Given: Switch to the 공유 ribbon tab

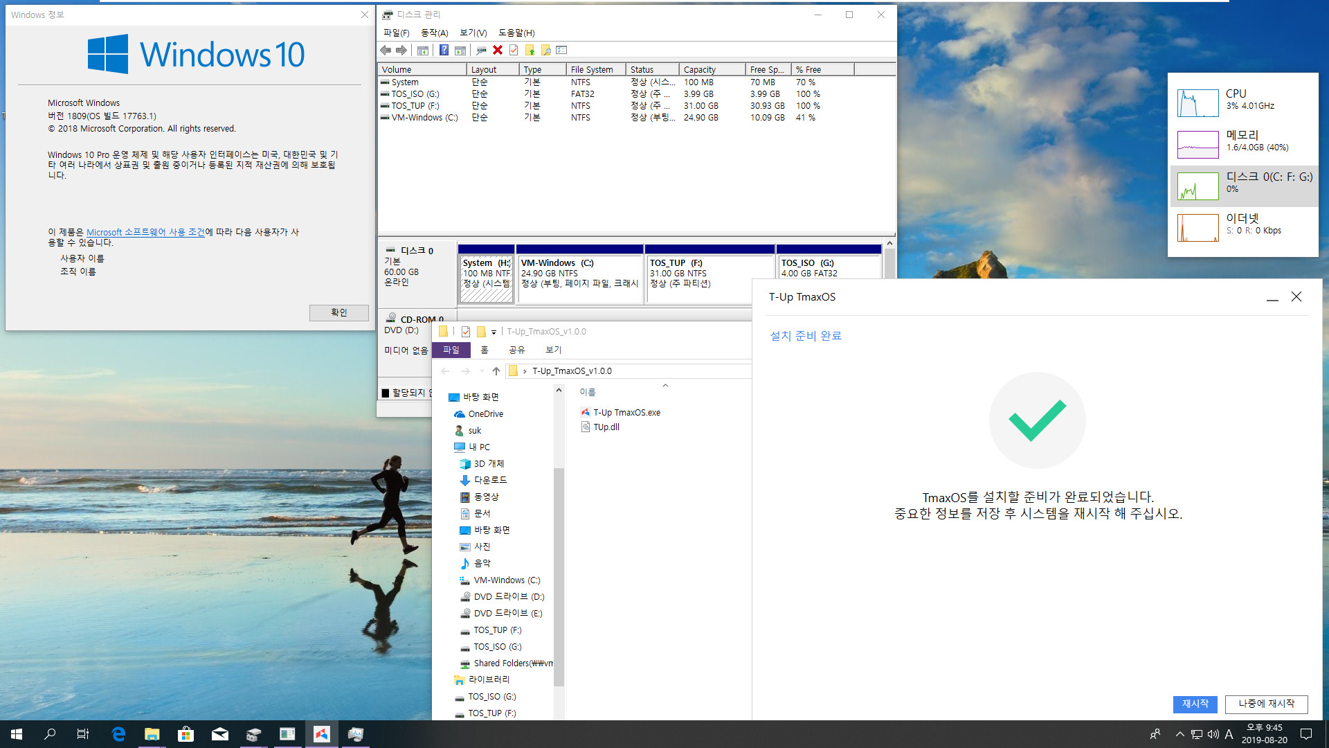Looking at the screenshot, I should (517, 350).
